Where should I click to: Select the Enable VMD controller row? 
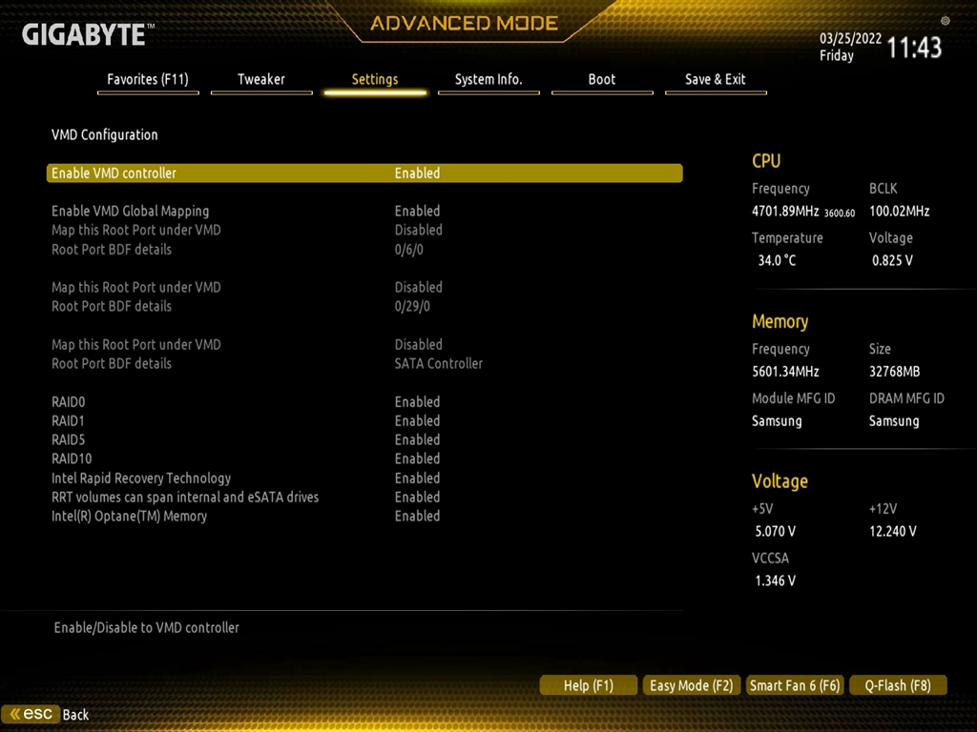point(364,173)
